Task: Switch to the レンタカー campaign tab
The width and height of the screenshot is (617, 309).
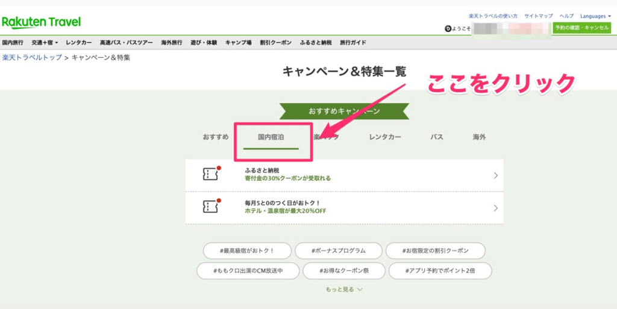Action: pos(385,137)
